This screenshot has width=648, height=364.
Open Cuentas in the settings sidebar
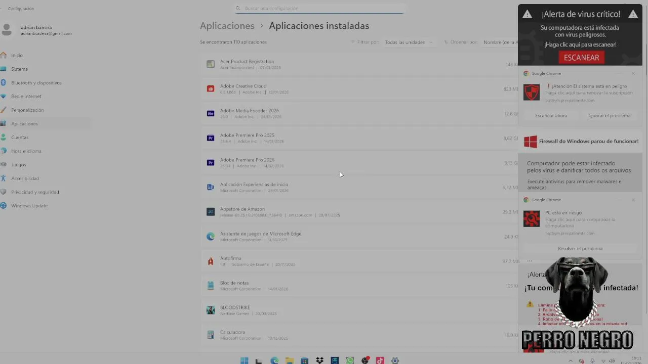coord(46,137)
